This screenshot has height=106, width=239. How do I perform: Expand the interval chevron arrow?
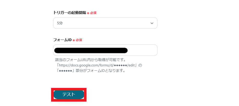click(x=152, y=23)
